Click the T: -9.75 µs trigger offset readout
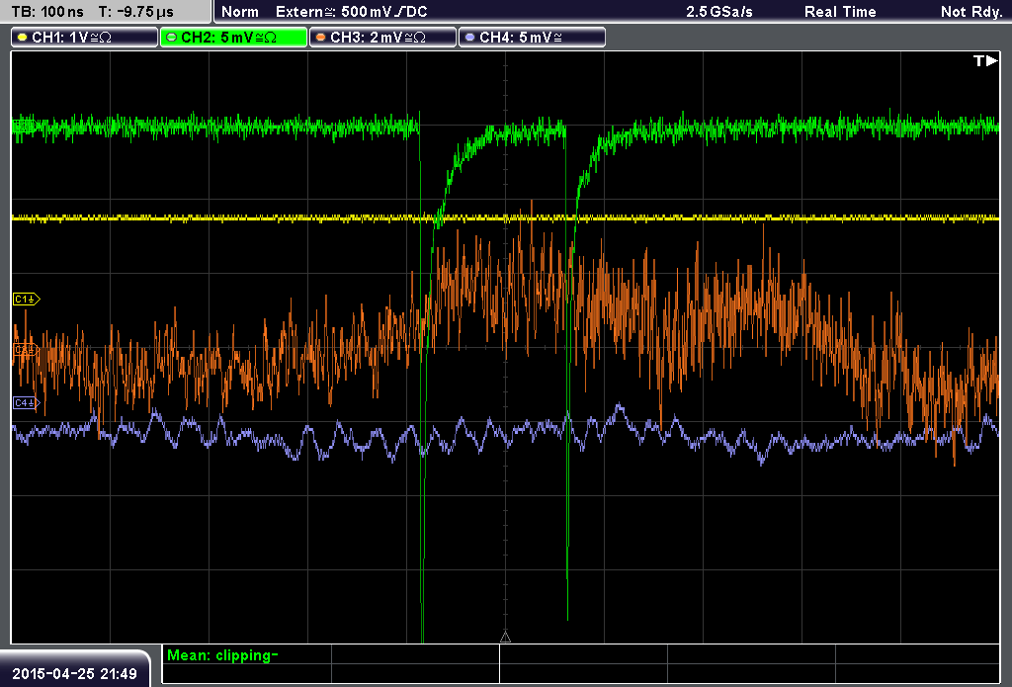Image resolution: width=1012 pixels, height=687 pixels. [x=136, y=12]
